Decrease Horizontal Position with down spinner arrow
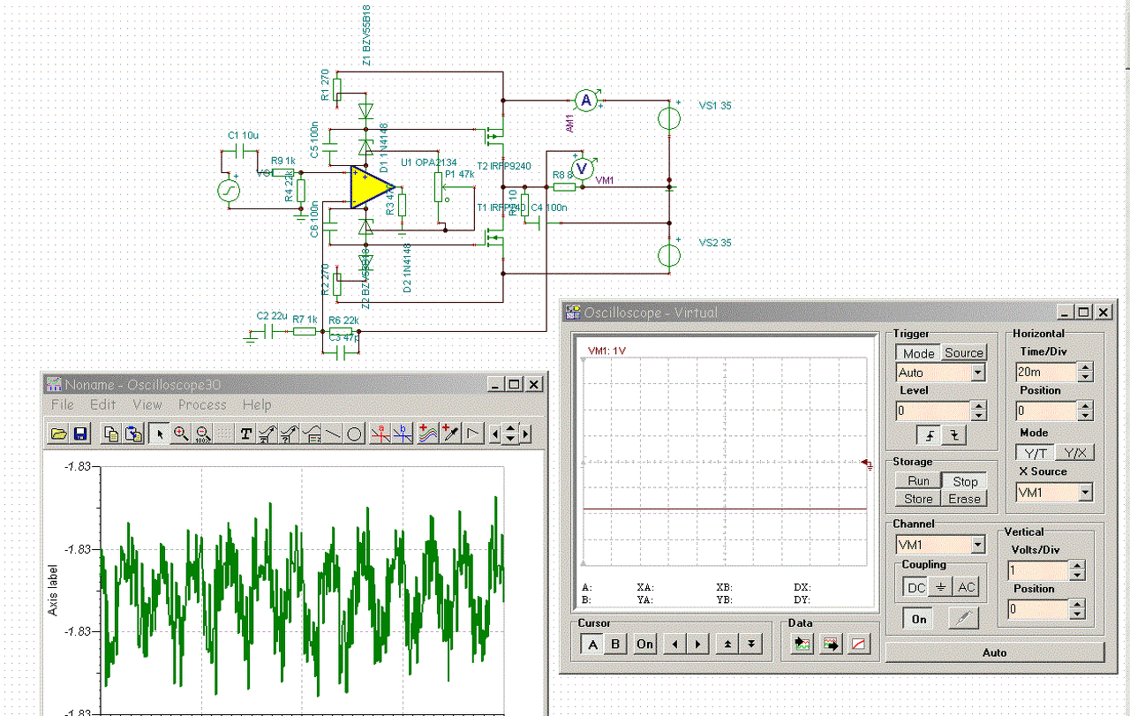Screen dimensions: 1130x716 point(1086,416)
